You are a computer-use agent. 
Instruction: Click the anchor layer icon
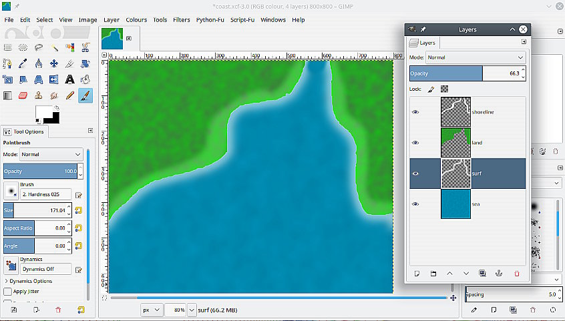coord(499,274)
